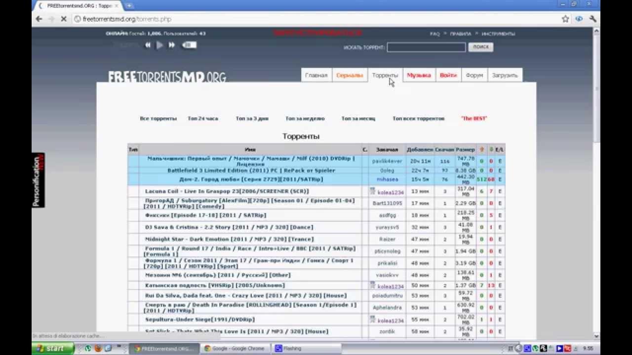Click icon beside kolea1234 in Lacuna Coil row
Screen dimensions: 632x355
coord(373,191)
